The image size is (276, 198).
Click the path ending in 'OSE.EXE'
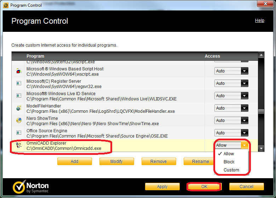click(x=97, y=136)
